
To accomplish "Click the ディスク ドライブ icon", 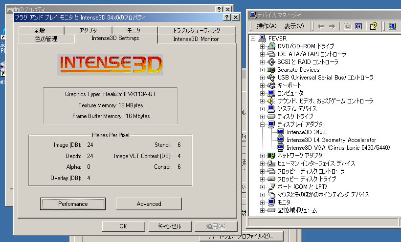I will coord(271,117).
